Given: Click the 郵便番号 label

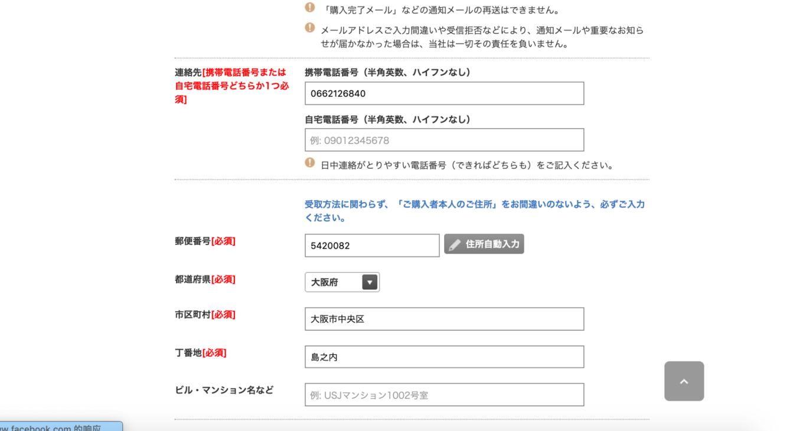Looking at the screenshot, I should [205, 241].
